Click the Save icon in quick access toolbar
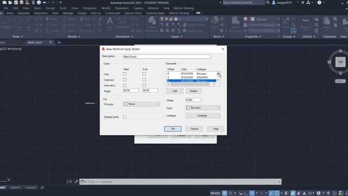 [x=16, y=2]
